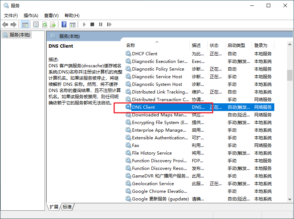
Task: Select 服务(本地) in the left tree
Action: click(x=20, y=35)
